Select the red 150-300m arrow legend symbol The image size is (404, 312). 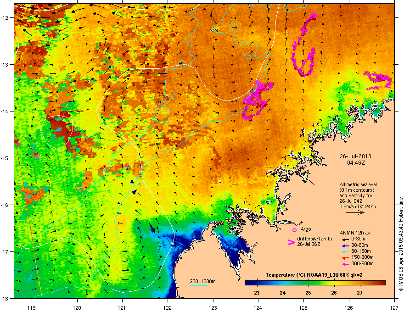pyautogui.click(x=346, y=258)
